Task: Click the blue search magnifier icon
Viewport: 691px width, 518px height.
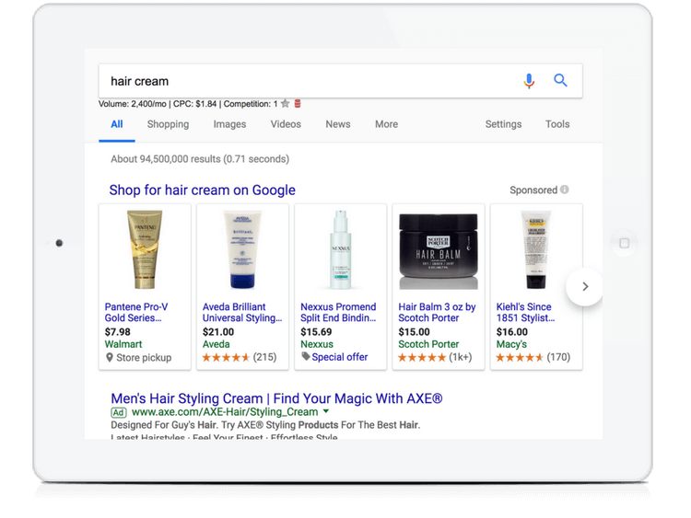Action: click(560, 81)
